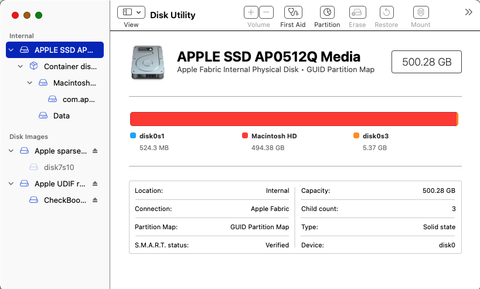Viewport: 480px width, 289px height.
Task: Collapse the APPLE SSD disclosure chevron
Action: (11, 50)
